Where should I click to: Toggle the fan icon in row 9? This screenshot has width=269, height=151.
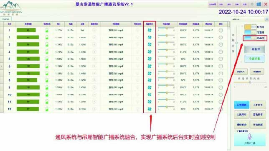pos(150,87)
